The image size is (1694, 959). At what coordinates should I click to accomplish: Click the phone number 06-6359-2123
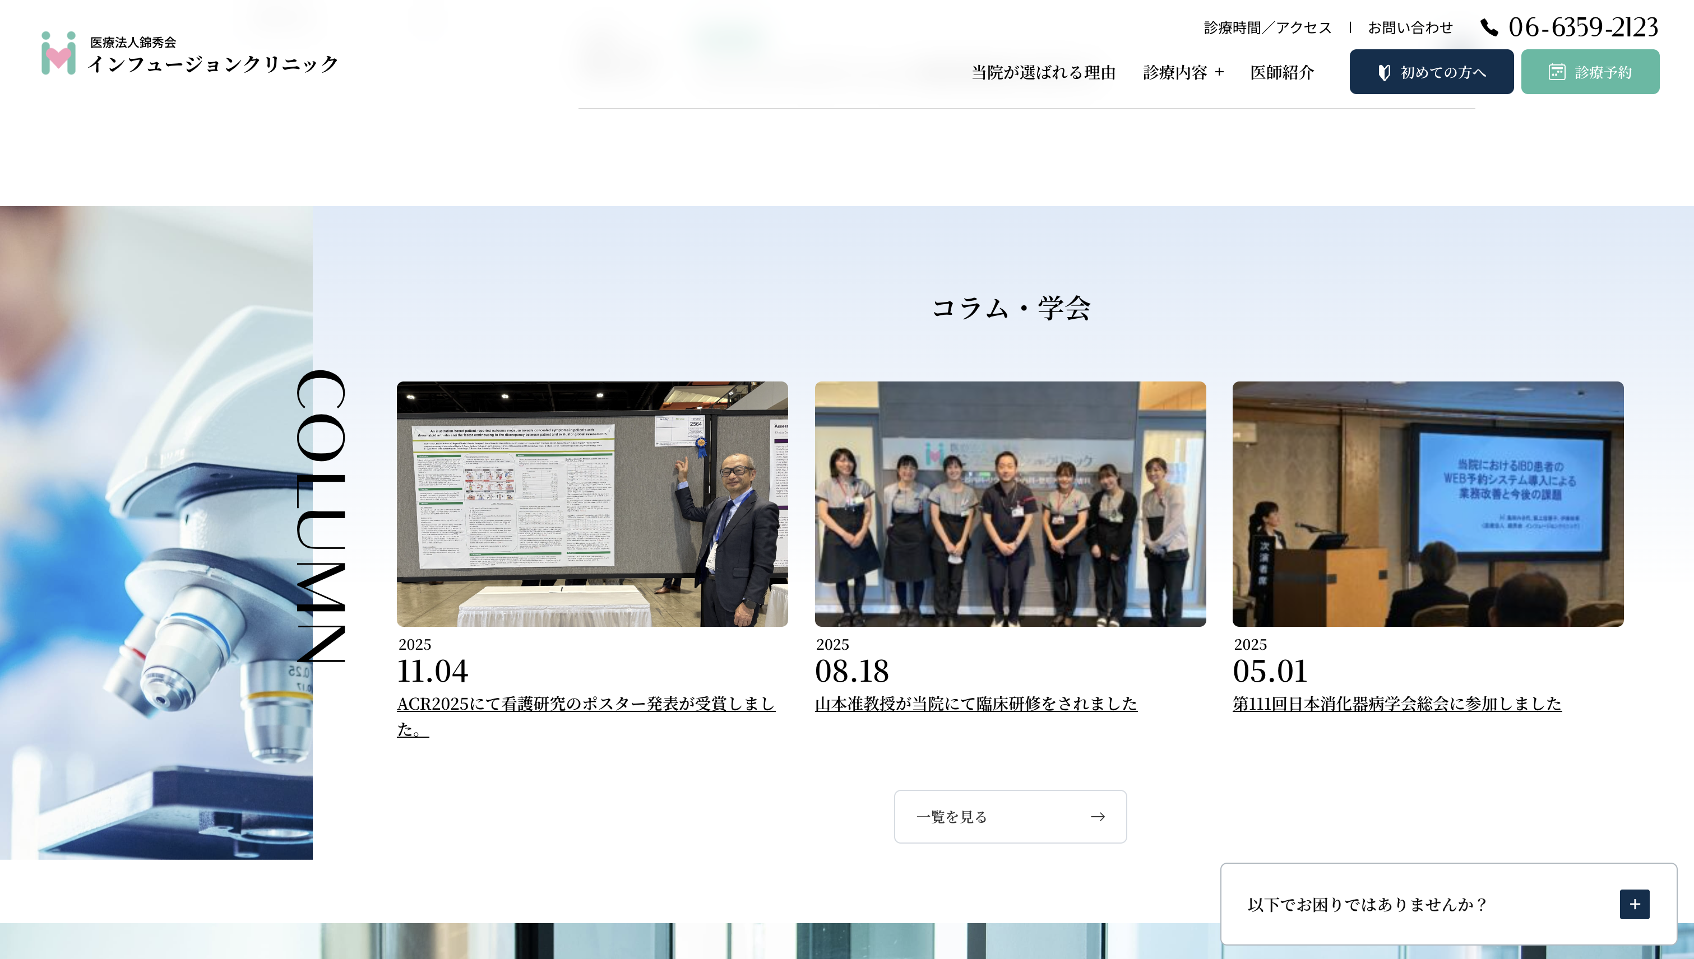[x=1582, y=27]
